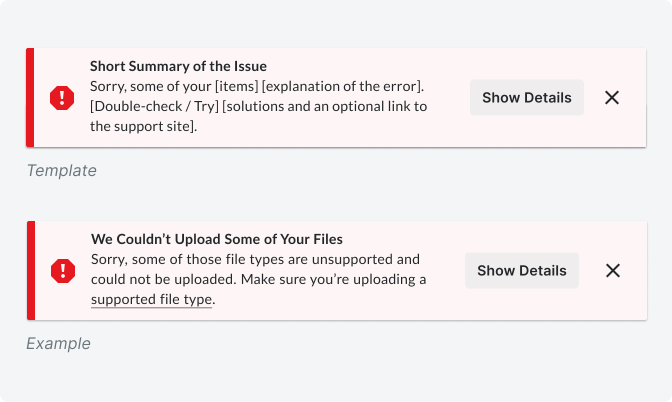
Task: Dismiss the We Couldn't Upload Some Files banner
Action: tap(613, 270)
